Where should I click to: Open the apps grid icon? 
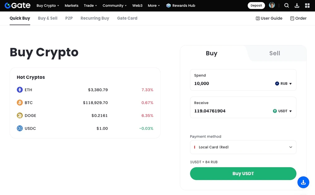[x=307, y=6]
